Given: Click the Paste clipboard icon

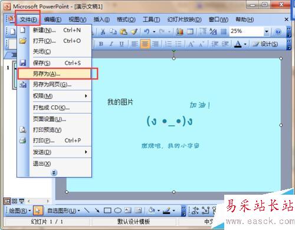Looking at the screenshot, I should [x=123, y=31].
